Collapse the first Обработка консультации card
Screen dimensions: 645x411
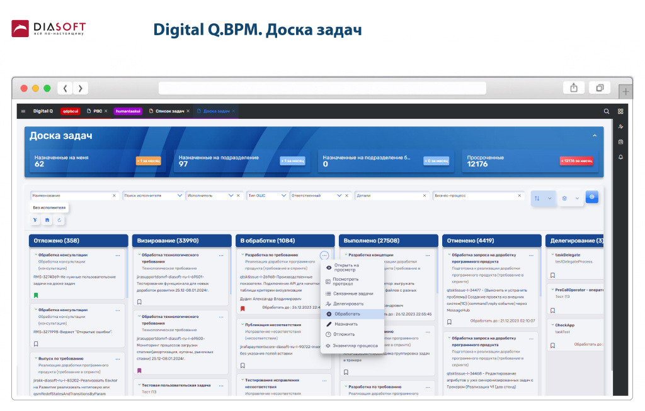[36, 255]
